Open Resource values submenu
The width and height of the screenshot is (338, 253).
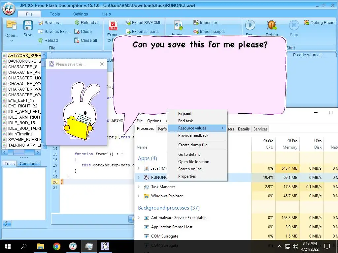tap(197, 128)
